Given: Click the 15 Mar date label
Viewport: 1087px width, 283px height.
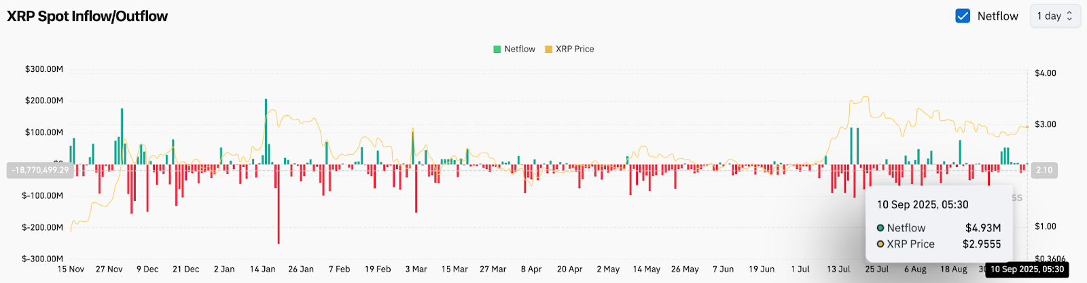Looking at the screenshot, I should (455, 269).
